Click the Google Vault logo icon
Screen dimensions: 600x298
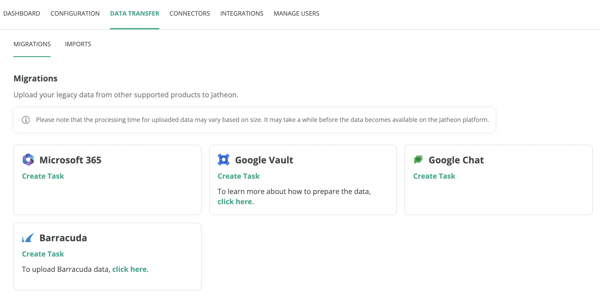pos(224,160)
